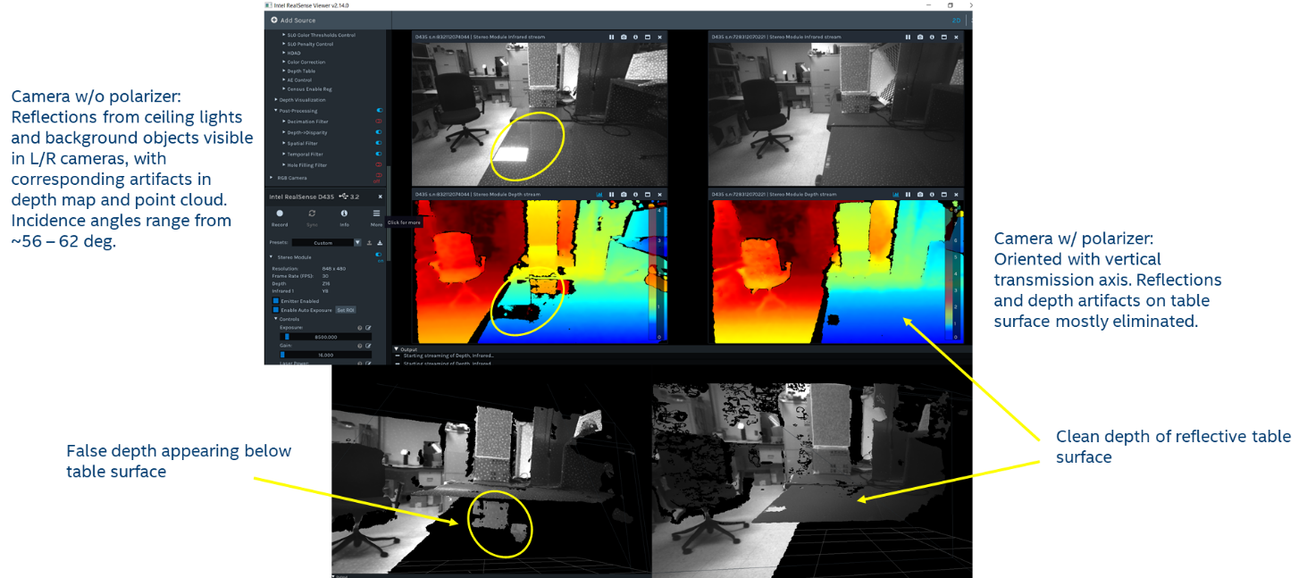This screenshot has width=1307, height=578.
Task: Maximize the 728312070221 depth stream panel
Action: click(944, 194)
